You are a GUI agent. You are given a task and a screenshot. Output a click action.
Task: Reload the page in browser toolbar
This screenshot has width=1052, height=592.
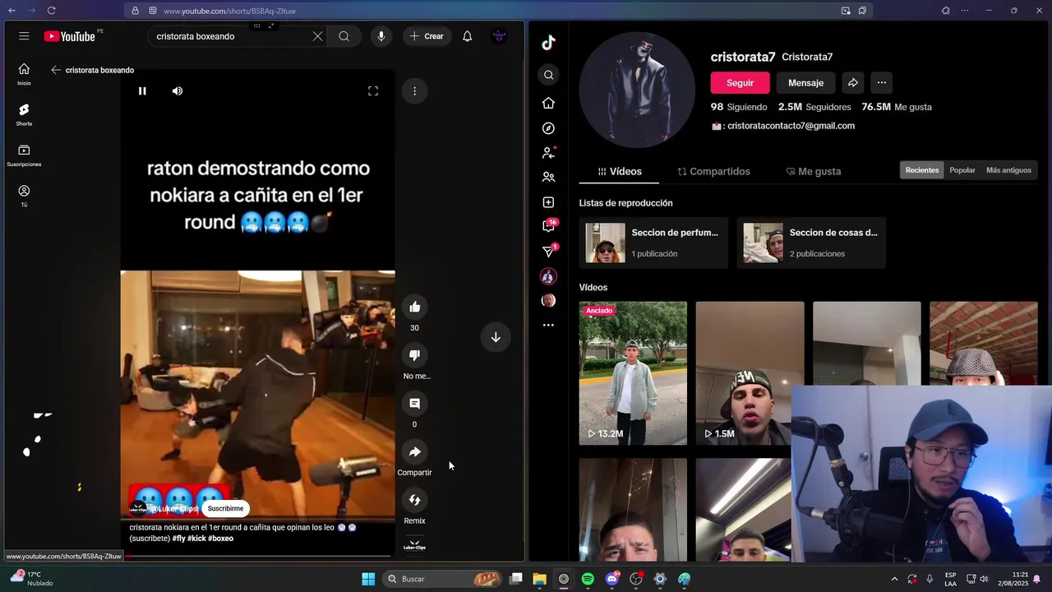click(x=51, y=11)
